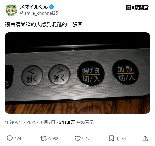
Task: Open the frog-hood profile avatar
Action: [x=11, y=10]
